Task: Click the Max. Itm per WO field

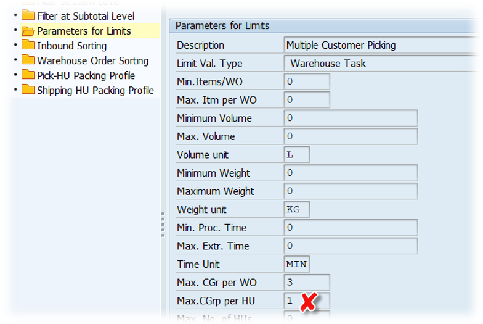Action: click(307, 100)
